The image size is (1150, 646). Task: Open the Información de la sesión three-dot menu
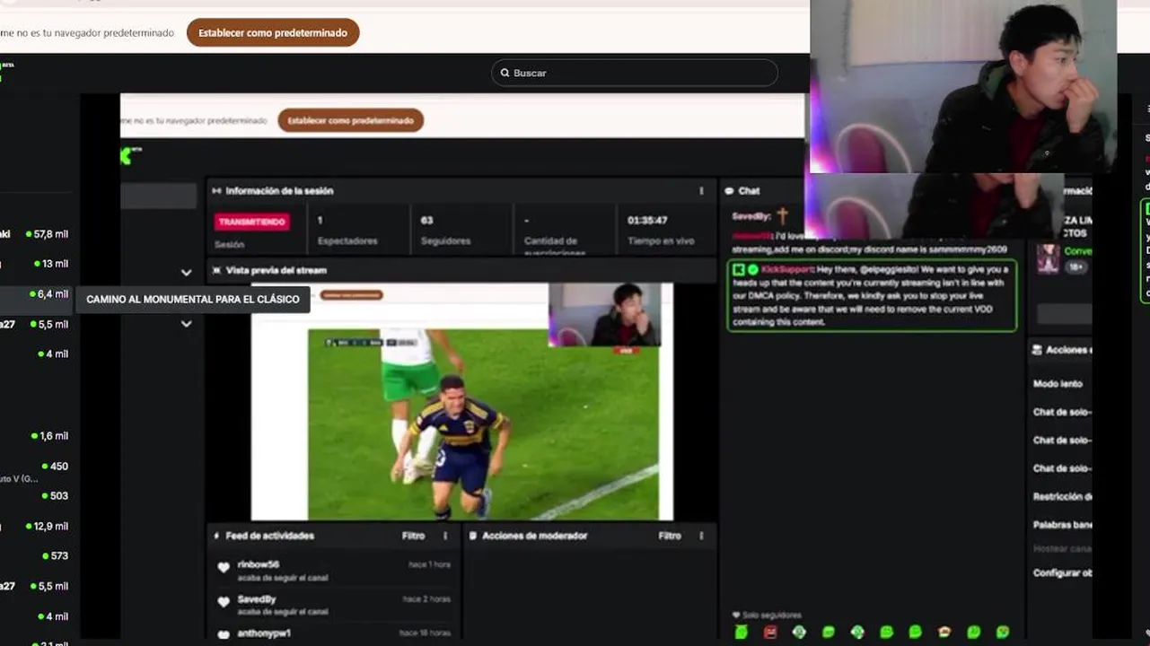(701, 191)
